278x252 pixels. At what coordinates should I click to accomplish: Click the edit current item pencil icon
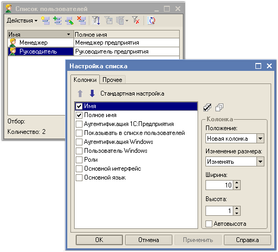click(69, 20)
